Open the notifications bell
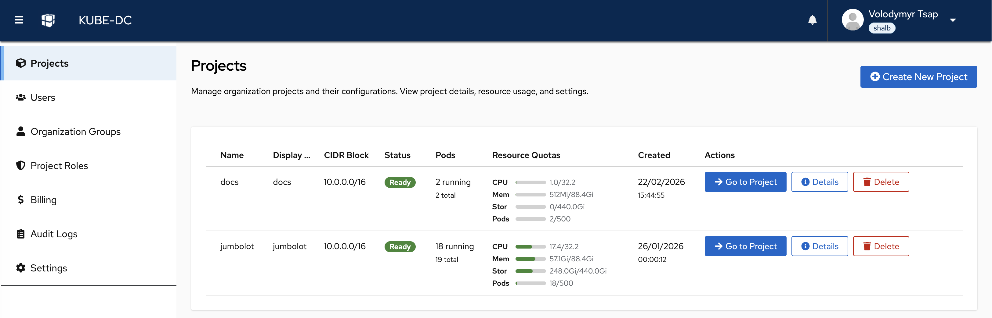The image size is (992, 318). [812, 20]
